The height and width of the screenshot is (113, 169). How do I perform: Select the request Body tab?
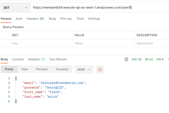[x=53, y=19]
